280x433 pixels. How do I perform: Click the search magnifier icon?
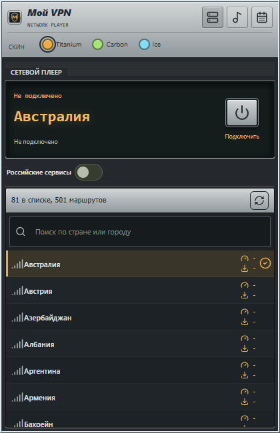click(21, 232)
